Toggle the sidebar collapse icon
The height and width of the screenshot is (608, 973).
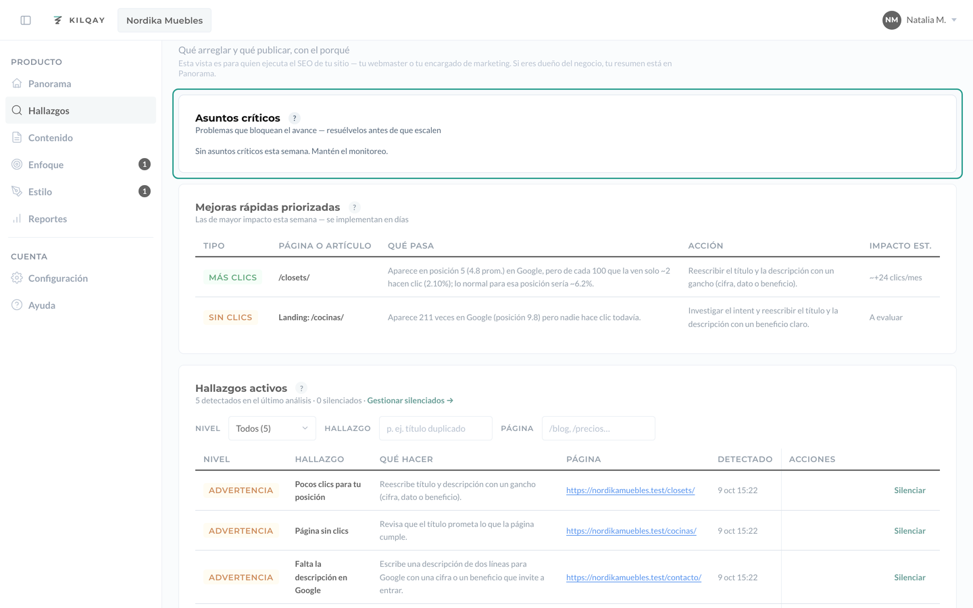(x=26, y=20)
